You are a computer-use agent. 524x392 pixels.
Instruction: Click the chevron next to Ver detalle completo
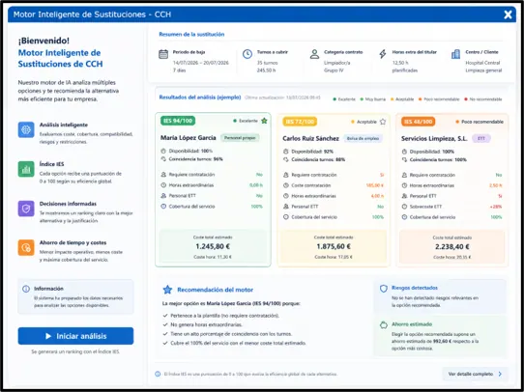pos(500,374)
